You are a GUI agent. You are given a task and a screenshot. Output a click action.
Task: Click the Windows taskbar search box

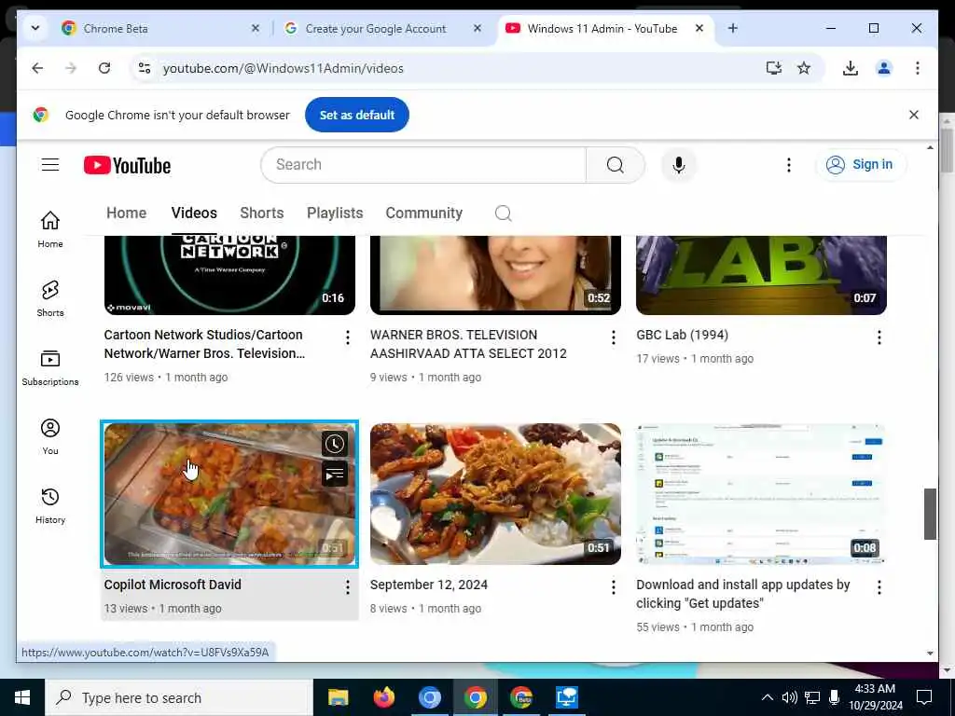(179, 697)
